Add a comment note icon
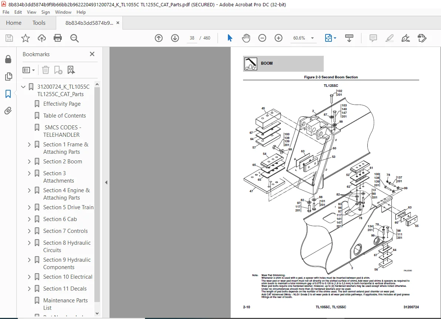The width and height of the screenshot is (441, 319). (373, 38)
